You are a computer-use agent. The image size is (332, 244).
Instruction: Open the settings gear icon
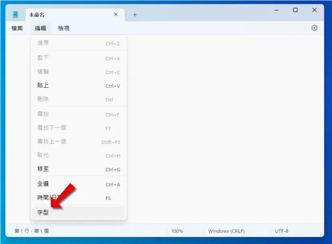click(x=314, y=28)
